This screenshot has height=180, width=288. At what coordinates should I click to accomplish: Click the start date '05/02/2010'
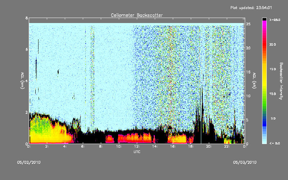pyautogui.click(x=29, y=162)
